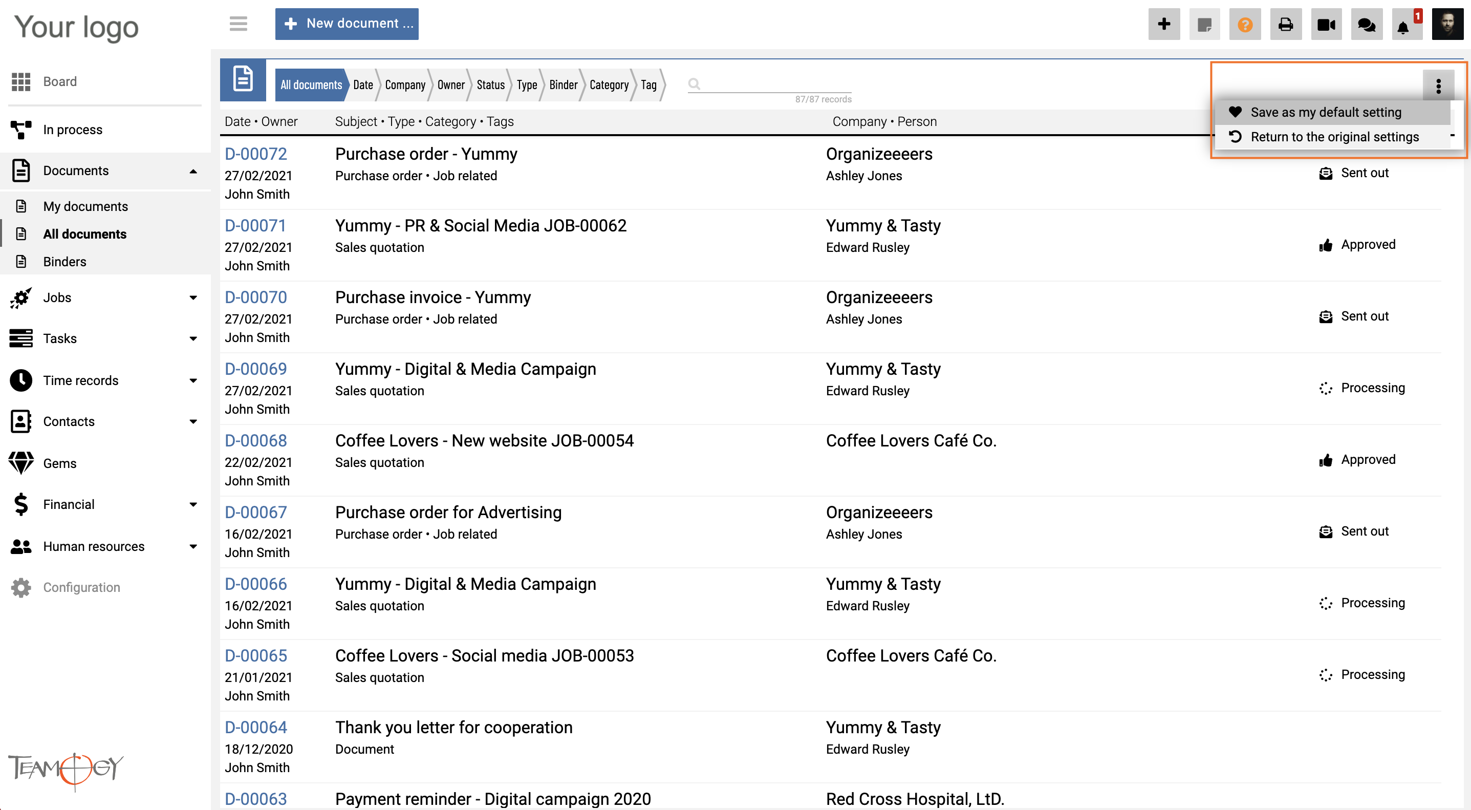Viewport: 1471px width, 810px height.
Task: Click the search magnifier icon
Action: click(x=694, y=84)
